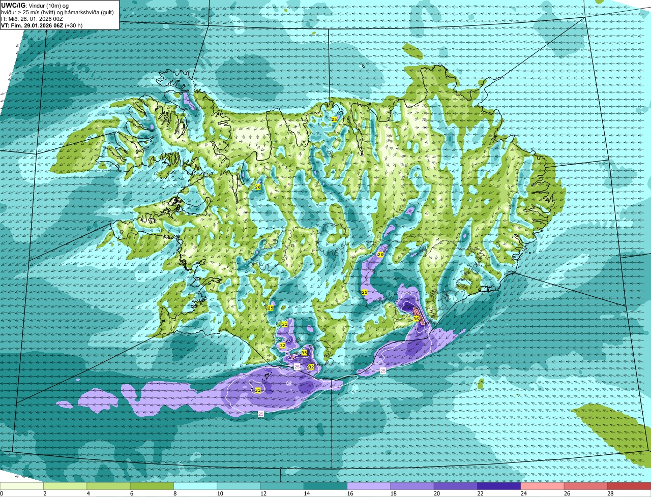This screenshot has height=497, width=651.
Task: Click the yellow 35 maximum gust marker
Action: 304,353
